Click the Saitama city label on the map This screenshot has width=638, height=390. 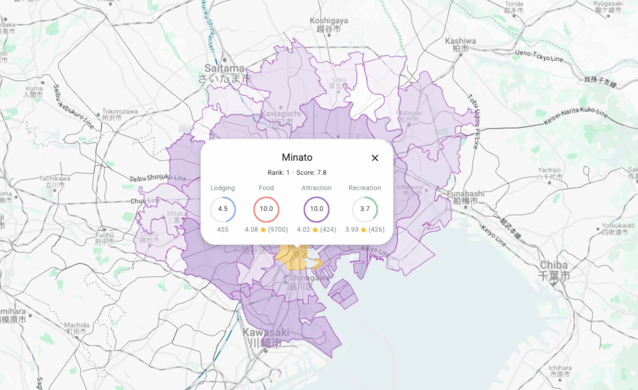[224, 69]
